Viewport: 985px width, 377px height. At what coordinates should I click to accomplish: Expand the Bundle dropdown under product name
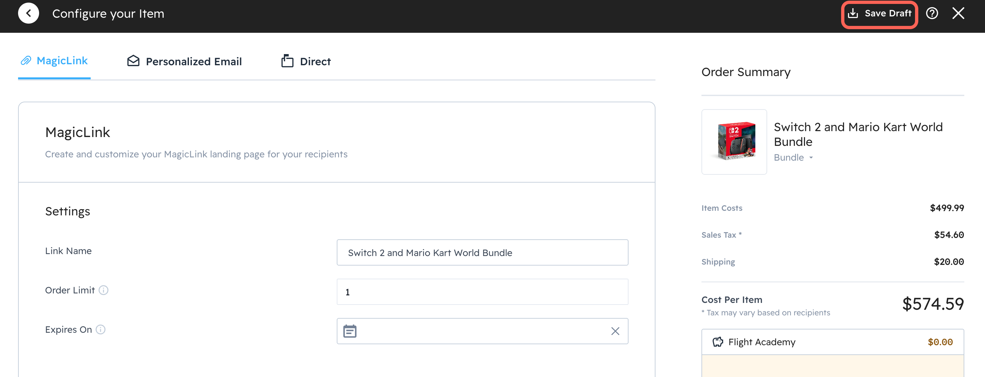pyautogui.click(x=811, y=158)
